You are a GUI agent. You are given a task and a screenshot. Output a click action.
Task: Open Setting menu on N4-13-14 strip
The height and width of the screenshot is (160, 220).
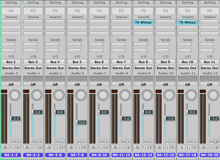pos(143,2)
